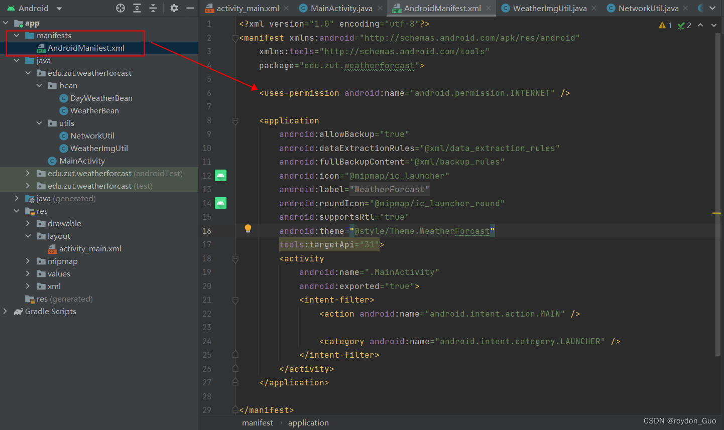Click launcher icon gutter preview line 12
Screen dimensions: 724x430
pyautogui.click(x=221, y=175)
